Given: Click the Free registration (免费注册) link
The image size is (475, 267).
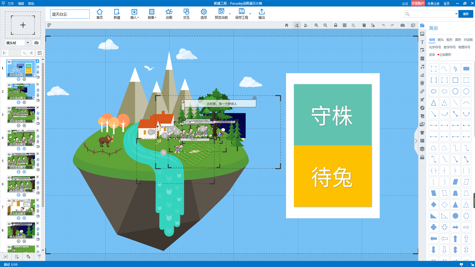Looking at the screenshot, I should [433, 3].
